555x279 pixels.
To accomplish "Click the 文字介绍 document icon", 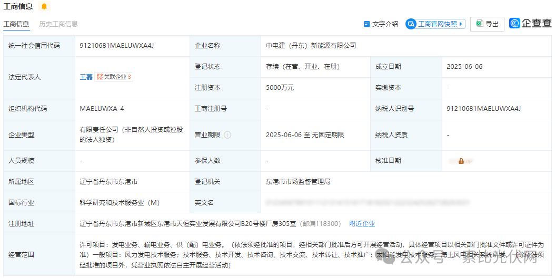I will [x=367, y=24].
